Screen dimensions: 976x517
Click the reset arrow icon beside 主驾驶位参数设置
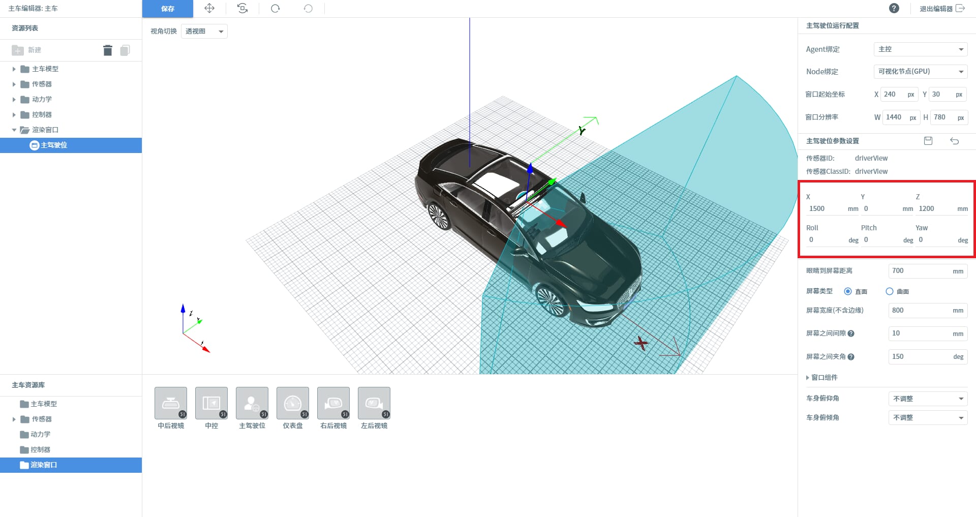coord(955,141)
